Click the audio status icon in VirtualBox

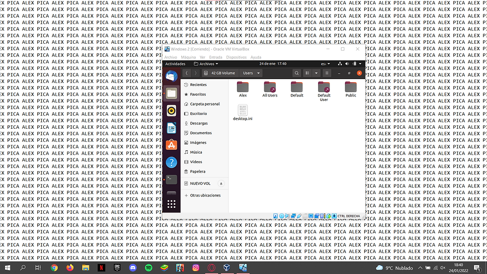[287, 216]
